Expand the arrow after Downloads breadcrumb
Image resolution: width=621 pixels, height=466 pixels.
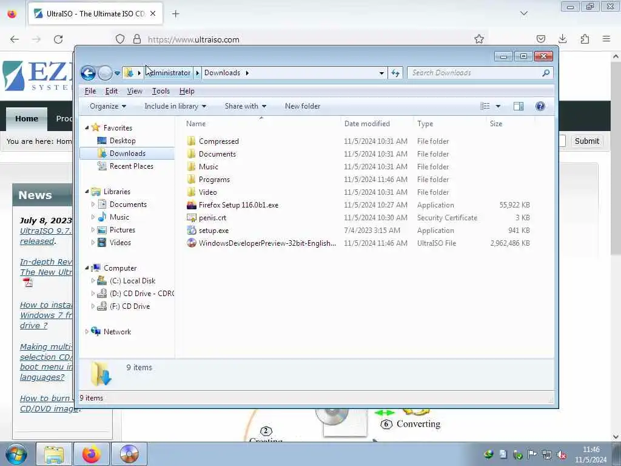click(247, 73)
